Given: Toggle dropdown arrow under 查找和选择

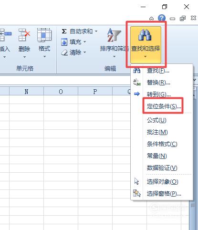Looking at the screenshot, I should pyautogui.click(x=145, y=56).
